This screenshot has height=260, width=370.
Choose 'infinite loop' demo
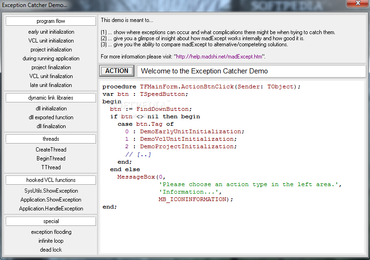coord(51,241)
